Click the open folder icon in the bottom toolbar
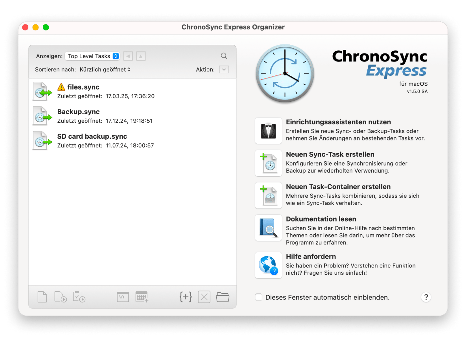This screenshot has width=466, height=340. 223,297
